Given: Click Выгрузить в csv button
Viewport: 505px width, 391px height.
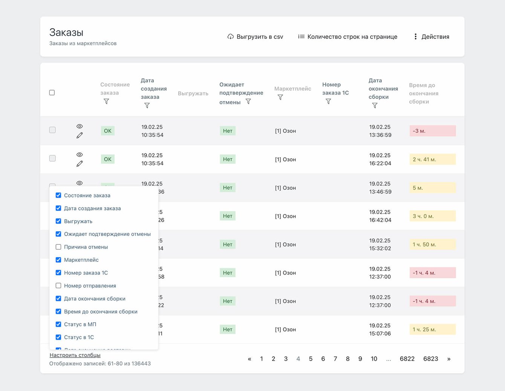Looking at the screenshot, I should [x=255, y=37].
